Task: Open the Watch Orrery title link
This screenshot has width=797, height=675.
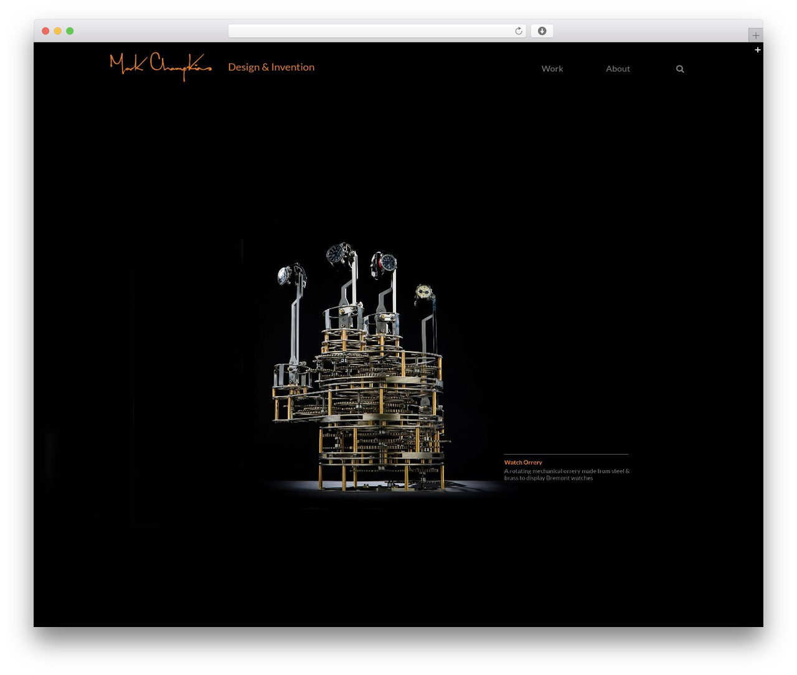Action: pos(523,463)
